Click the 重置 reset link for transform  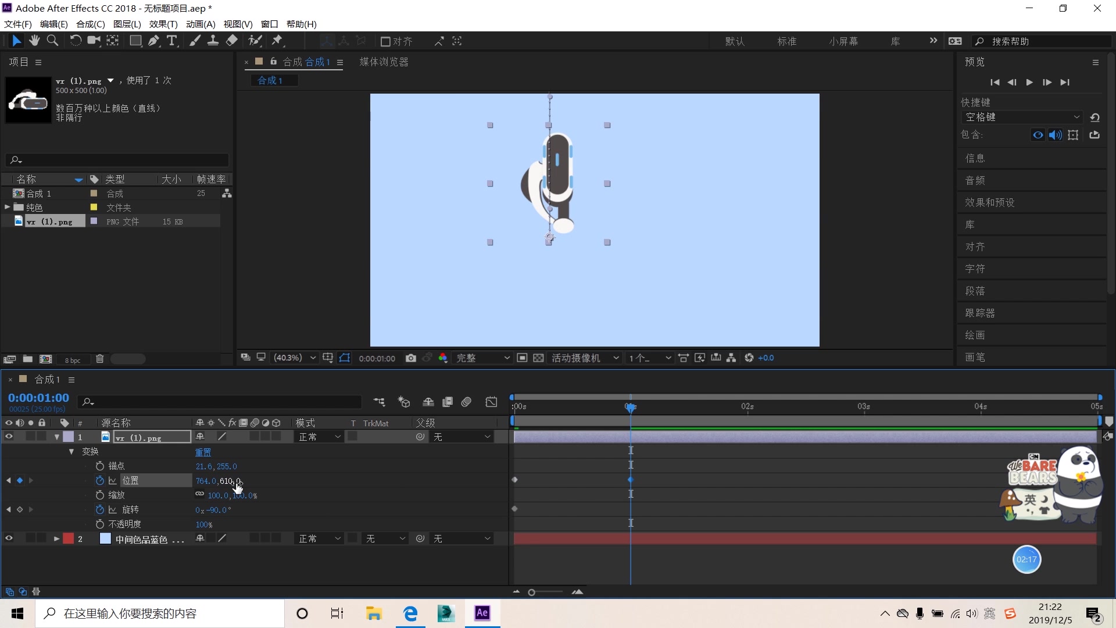203,452
